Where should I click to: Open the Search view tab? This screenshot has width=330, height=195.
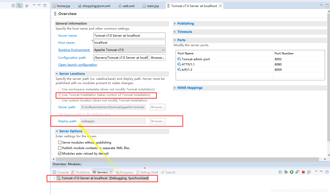(168, 172)
